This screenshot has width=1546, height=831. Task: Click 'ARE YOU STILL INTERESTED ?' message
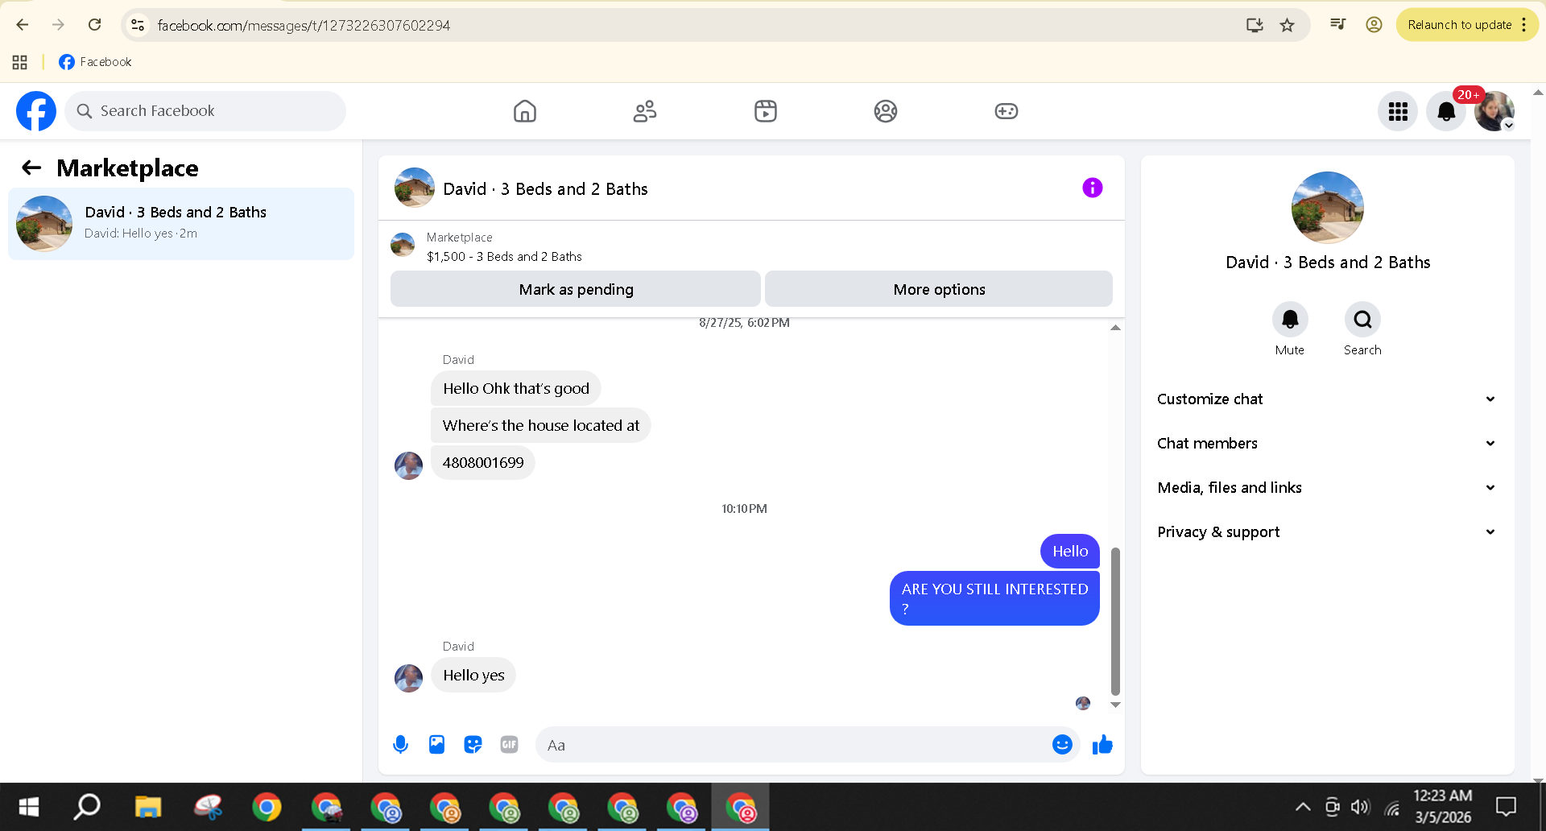[x=994, y=598]
